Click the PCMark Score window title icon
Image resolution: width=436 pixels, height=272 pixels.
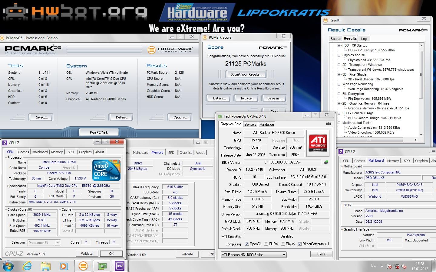tap(205, 37)
